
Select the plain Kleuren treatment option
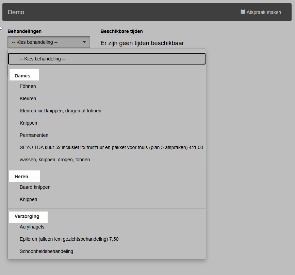[28, 98]
